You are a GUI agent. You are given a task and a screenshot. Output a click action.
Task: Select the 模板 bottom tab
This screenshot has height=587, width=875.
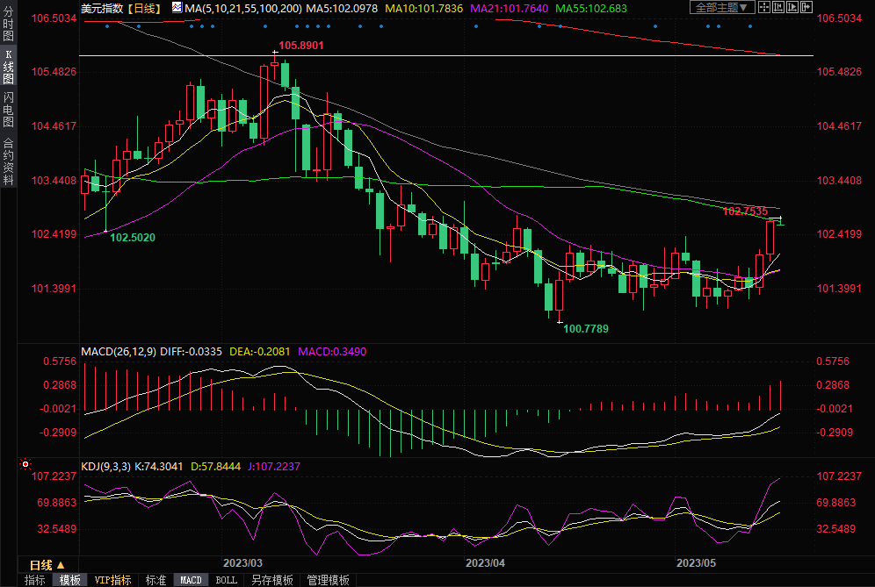[70, 580]
